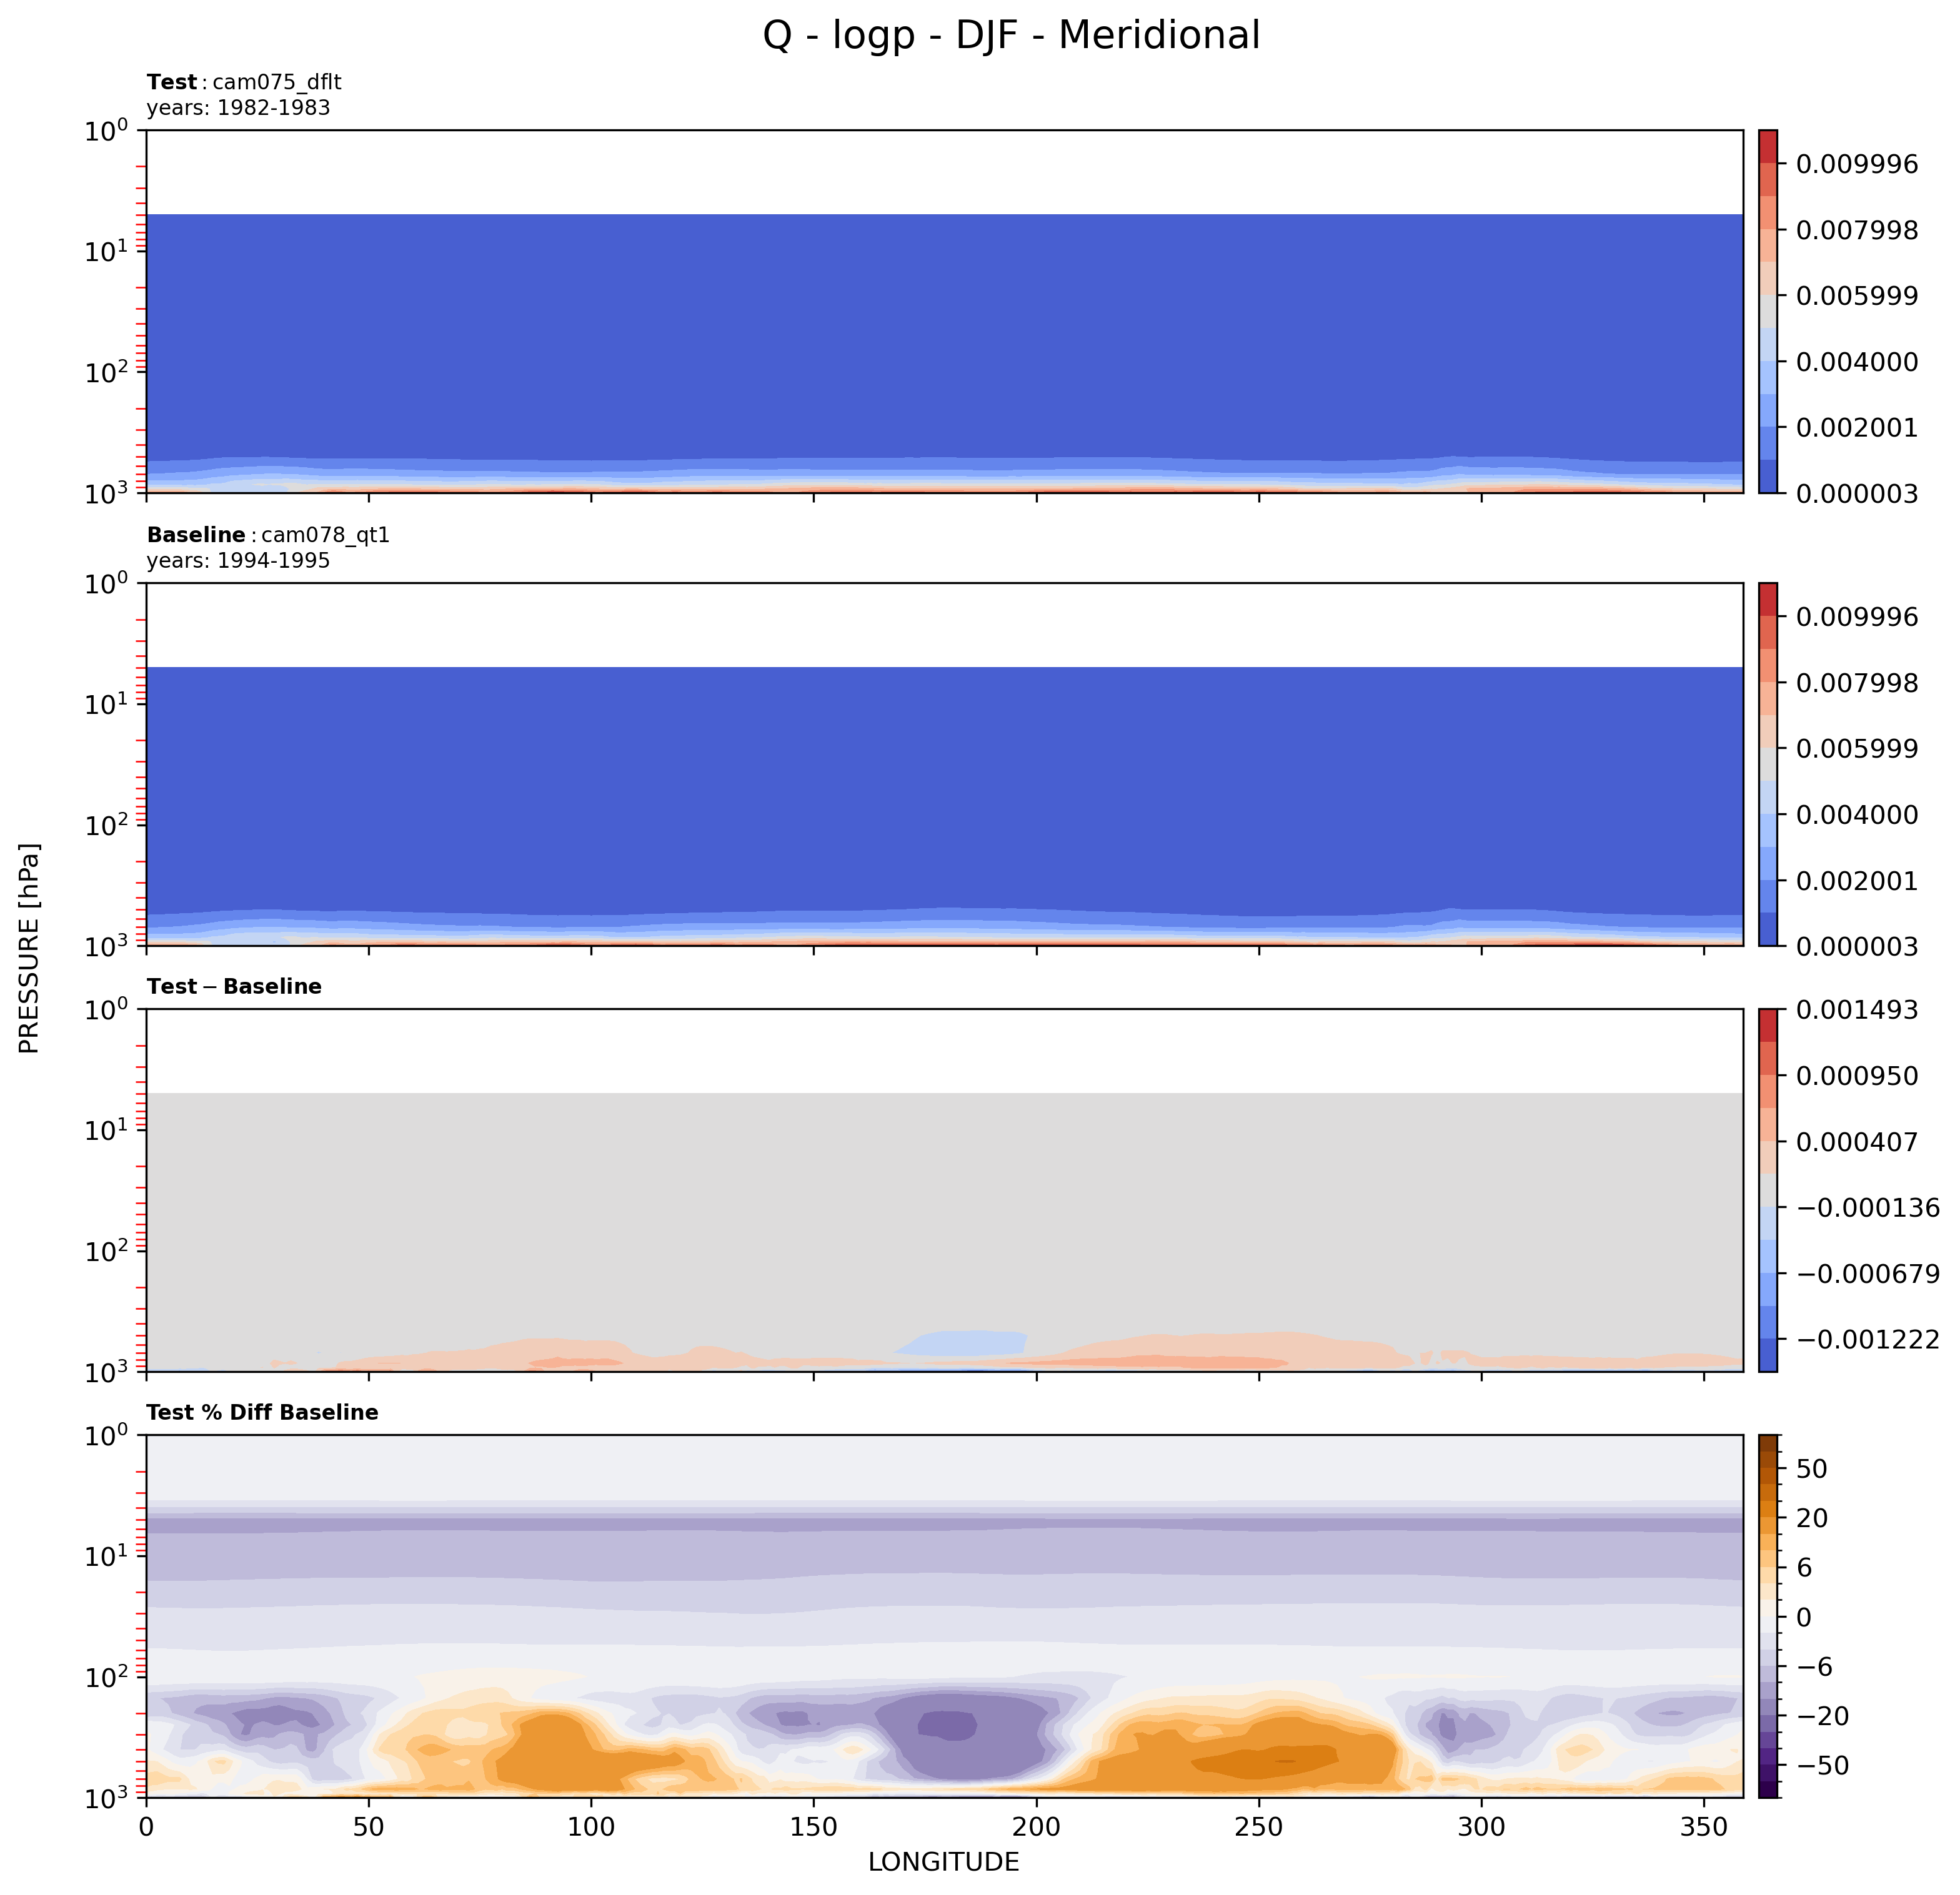This screenshot has width=1960, height=1895.
Task: Click the 'years: 1994-1995' label
Action: coord(238,561)
